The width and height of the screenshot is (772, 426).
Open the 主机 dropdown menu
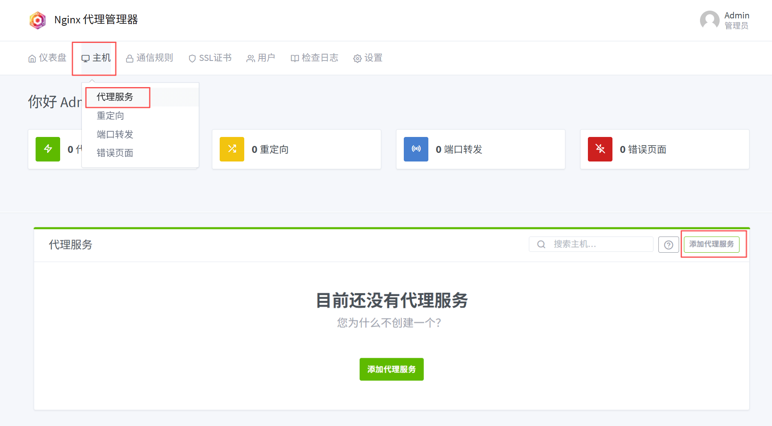coord(96,58)
